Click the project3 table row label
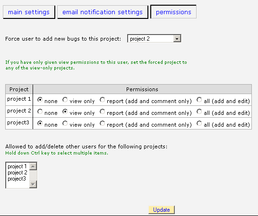258x216 pixels. 18,123
